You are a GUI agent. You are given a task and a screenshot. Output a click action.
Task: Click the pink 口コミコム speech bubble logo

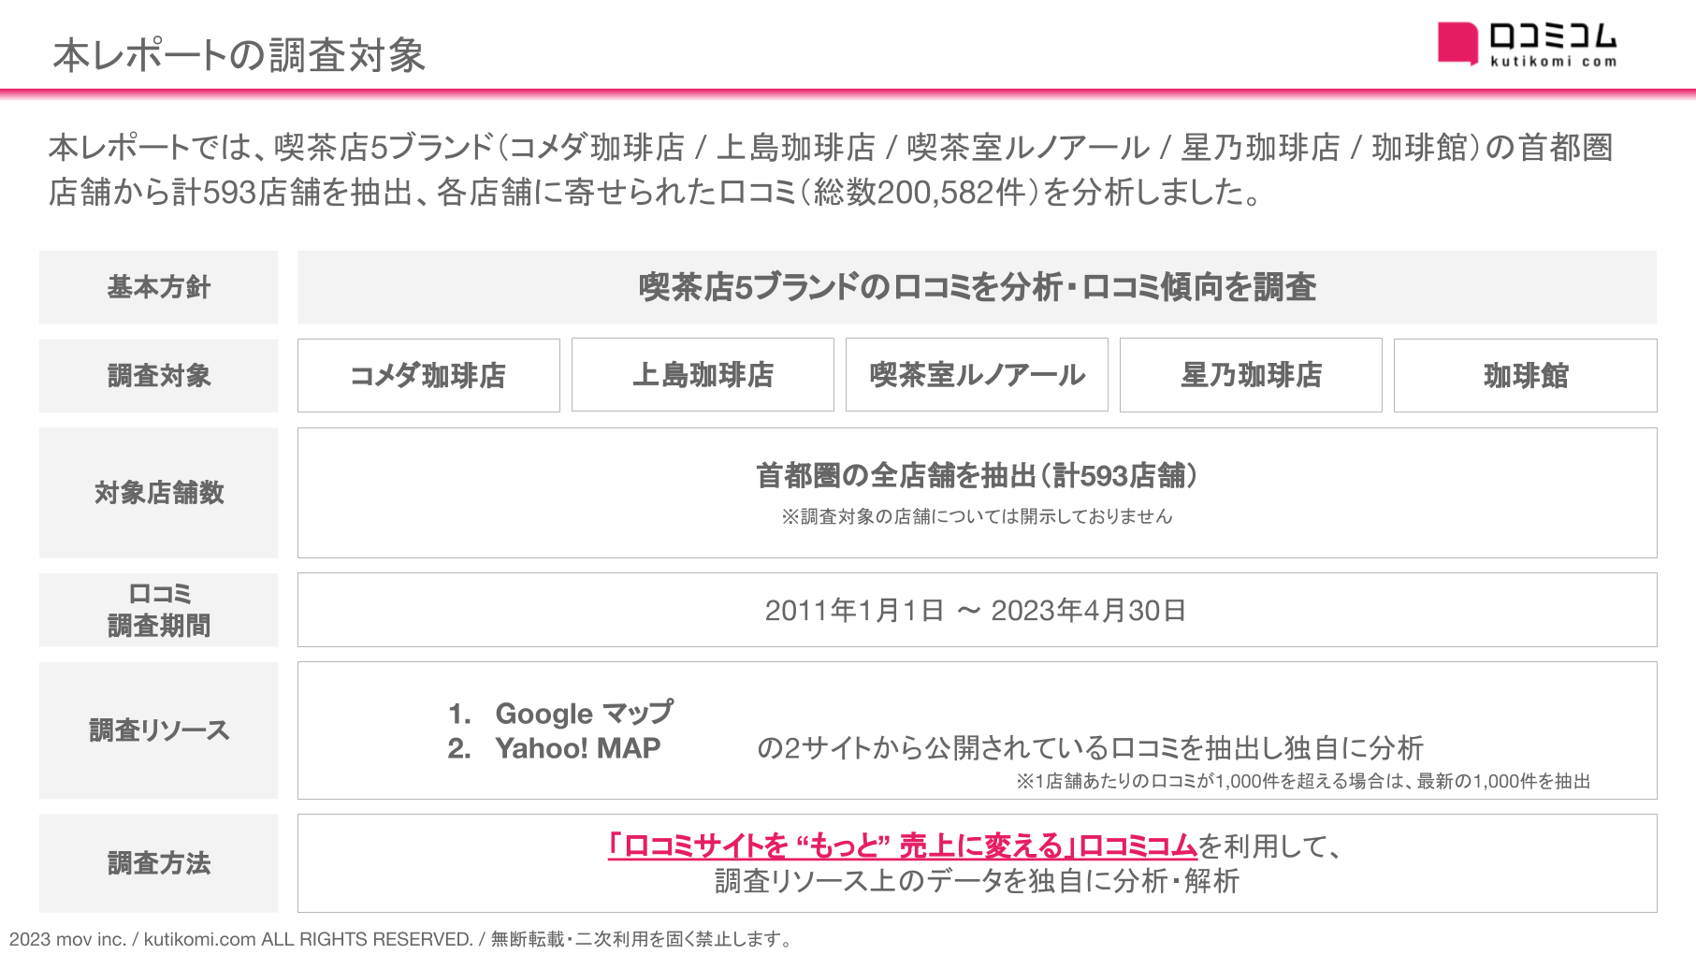(x=1457, y=43)
